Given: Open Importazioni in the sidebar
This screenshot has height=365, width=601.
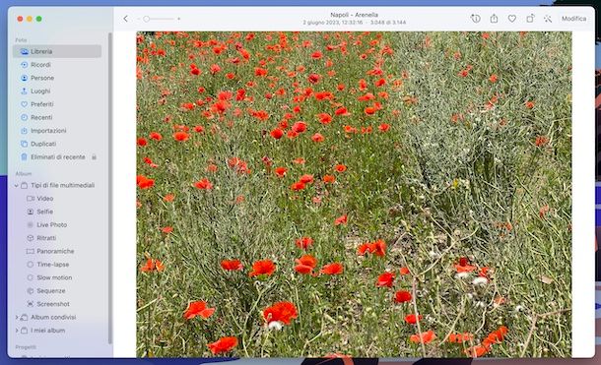Looking at the screenshot, I should point(57,131).
